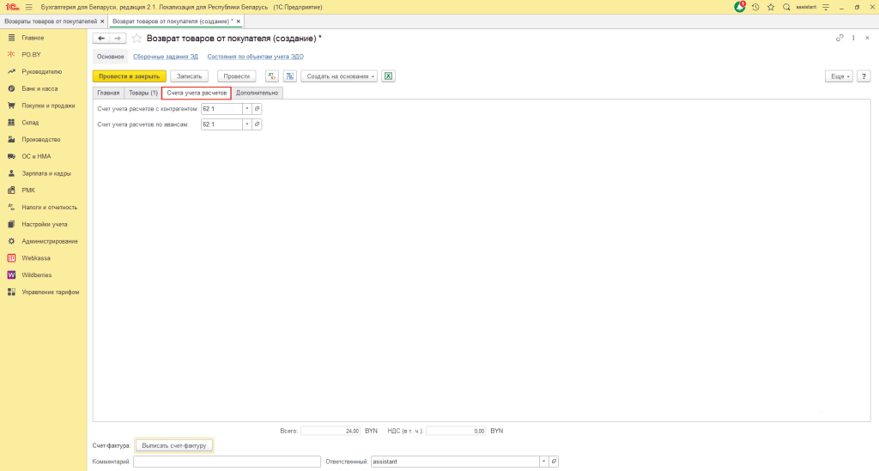Open the history clock icon

tap(755, 7)
